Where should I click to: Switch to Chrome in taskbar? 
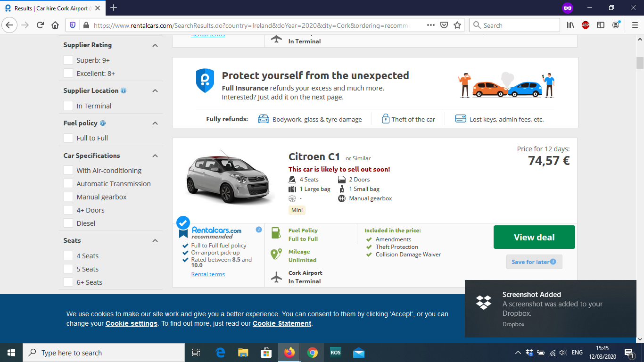pyautogui.click(x=312, y=353)
